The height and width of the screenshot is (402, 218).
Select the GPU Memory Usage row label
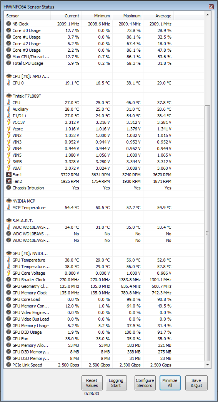coord(30,326)
